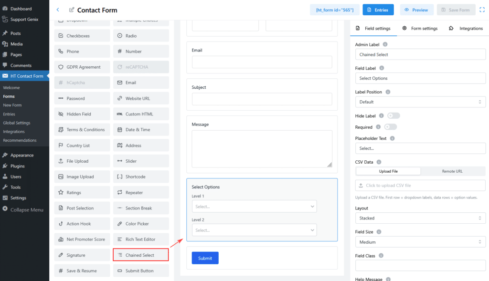Choose the Date & Time field
Image resolution: width=489 pixels, height=281 pixels.
[x=140, y=129]
